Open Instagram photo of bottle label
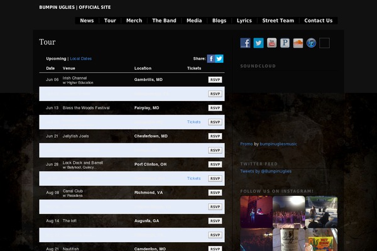Screen dimensions: 377x251 [289, 240]
